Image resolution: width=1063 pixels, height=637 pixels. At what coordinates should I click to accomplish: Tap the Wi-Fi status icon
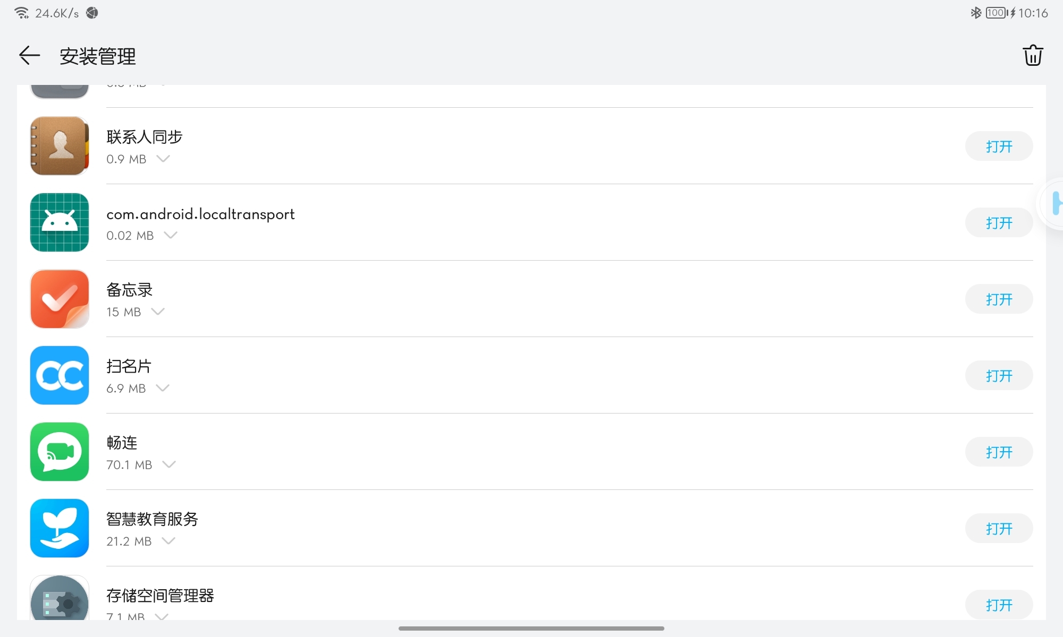[x=22, y=13]
